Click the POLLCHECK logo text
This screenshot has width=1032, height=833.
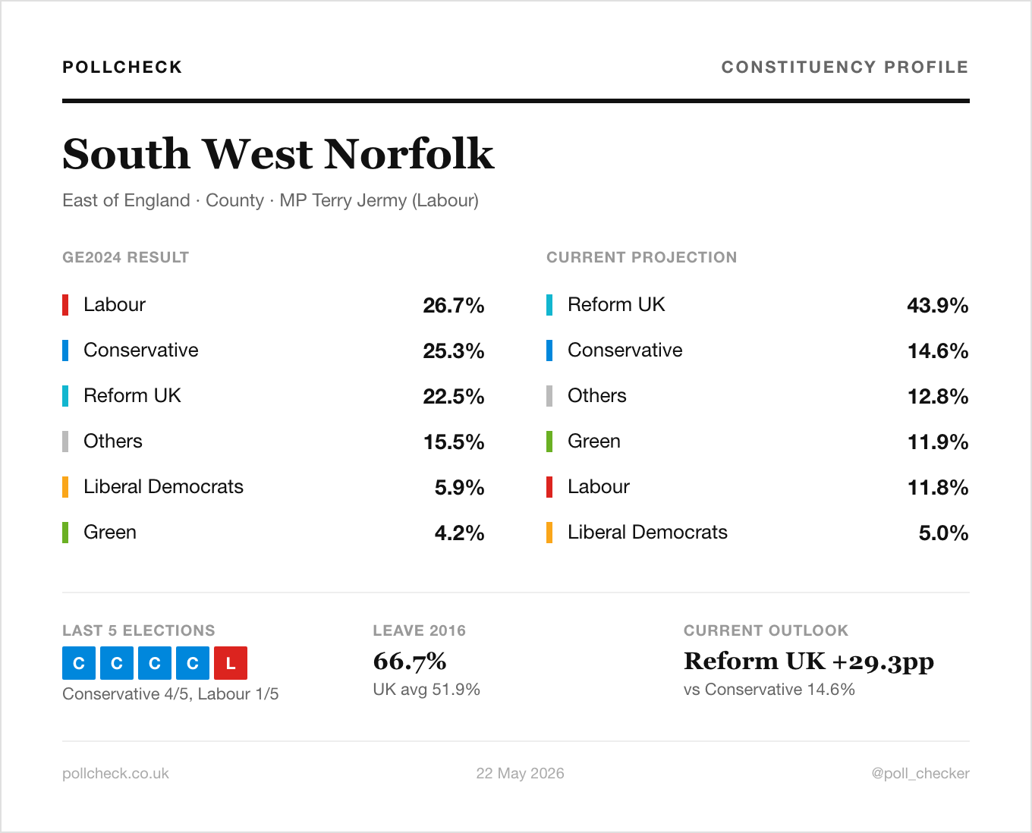tap(122, 67)
